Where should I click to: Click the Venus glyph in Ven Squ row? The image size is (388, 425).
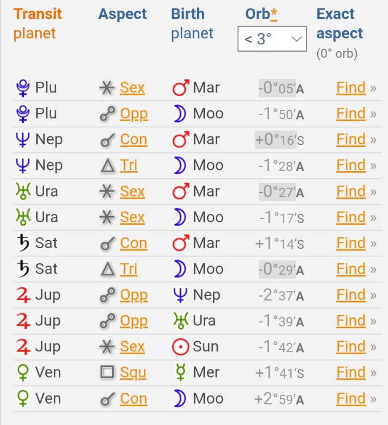21,372
